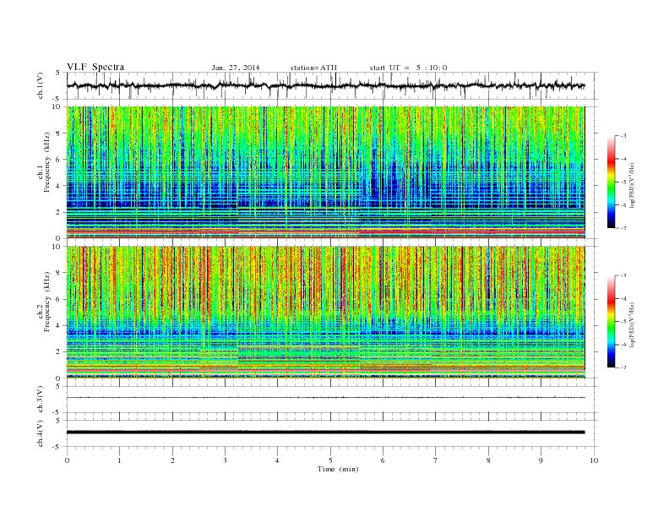Image resolution: width=669 pixels, height=517 pixels.
Task: Click the ch.1 "Frequency (kHz)" axis label
Action: pyautogui.click(x=47, y=162)
